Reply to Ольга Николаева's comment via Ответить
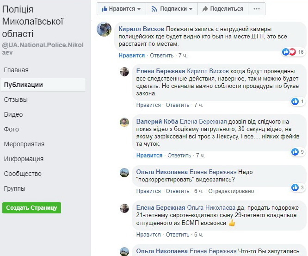The image size is (308, 256). pos(178,191)
